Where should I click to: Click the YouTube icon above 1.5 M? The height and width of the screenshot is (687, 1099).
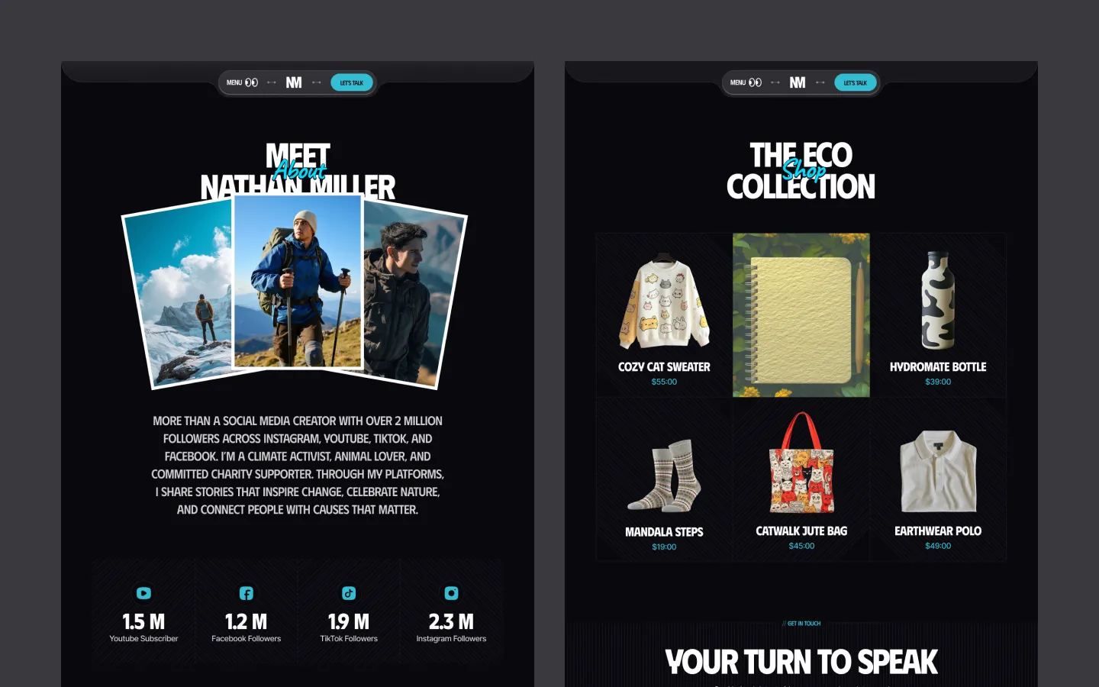coord(143,593)
